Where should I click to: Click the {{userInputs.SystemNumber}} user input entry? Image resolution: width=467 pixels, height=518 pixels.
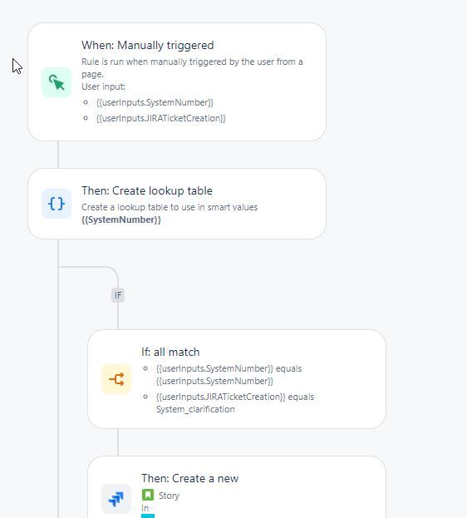[155, 102]
